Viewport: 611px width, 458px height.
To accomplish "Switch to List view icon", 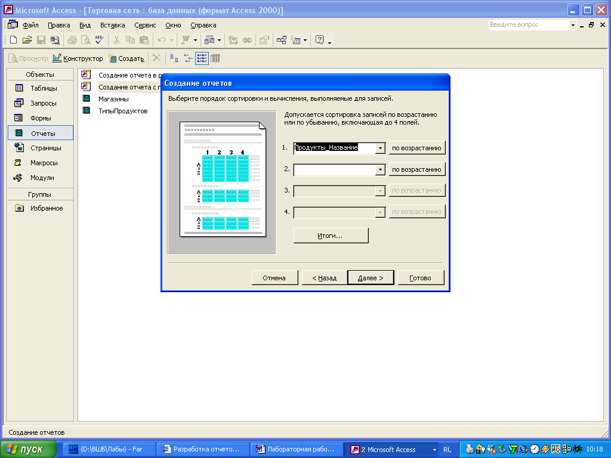I will point(202,58).
